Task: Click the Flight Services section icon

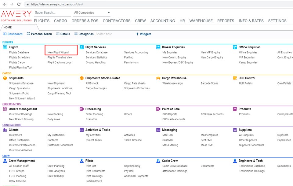Action: click(x=81, y=47)
